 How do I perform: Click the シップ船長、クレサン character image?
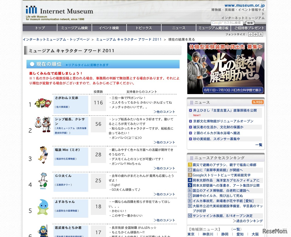pos(43,124)
